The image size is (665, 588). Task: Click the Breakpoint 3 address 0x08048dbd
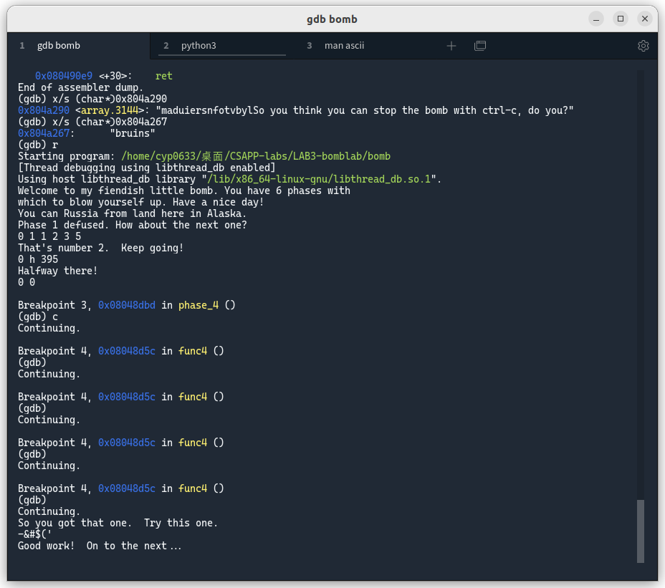[x=127, y=305]
